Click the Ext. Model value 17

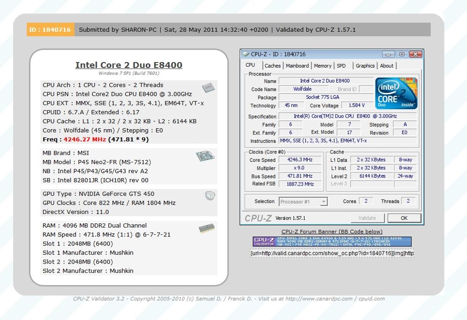point(349,132)
